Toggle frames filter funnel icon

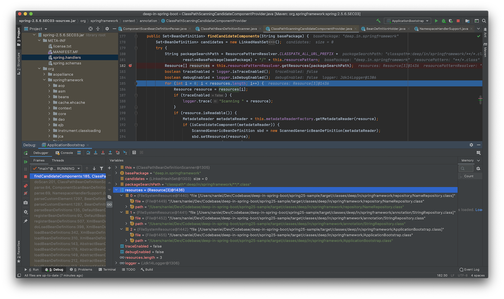tap(101, 169)
